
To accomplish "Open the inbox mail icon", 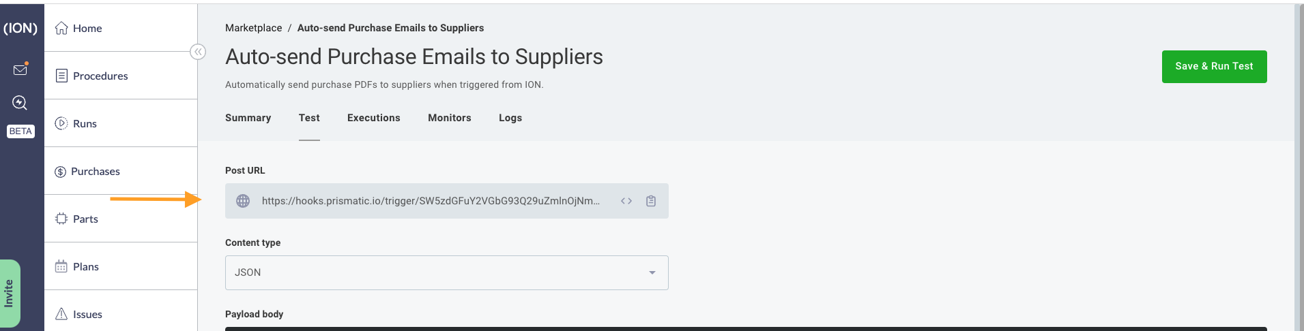I will [20, 69].
